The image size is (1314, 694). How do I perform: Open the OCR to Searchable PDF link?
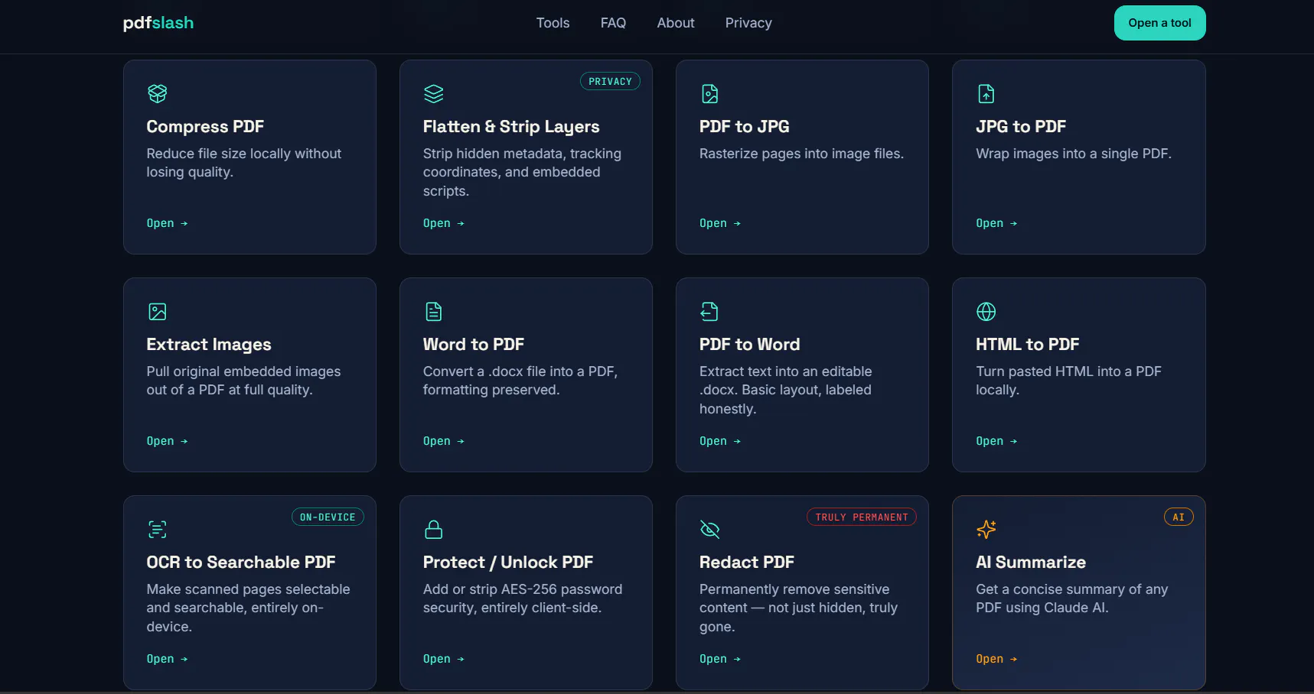click(167, 659)
